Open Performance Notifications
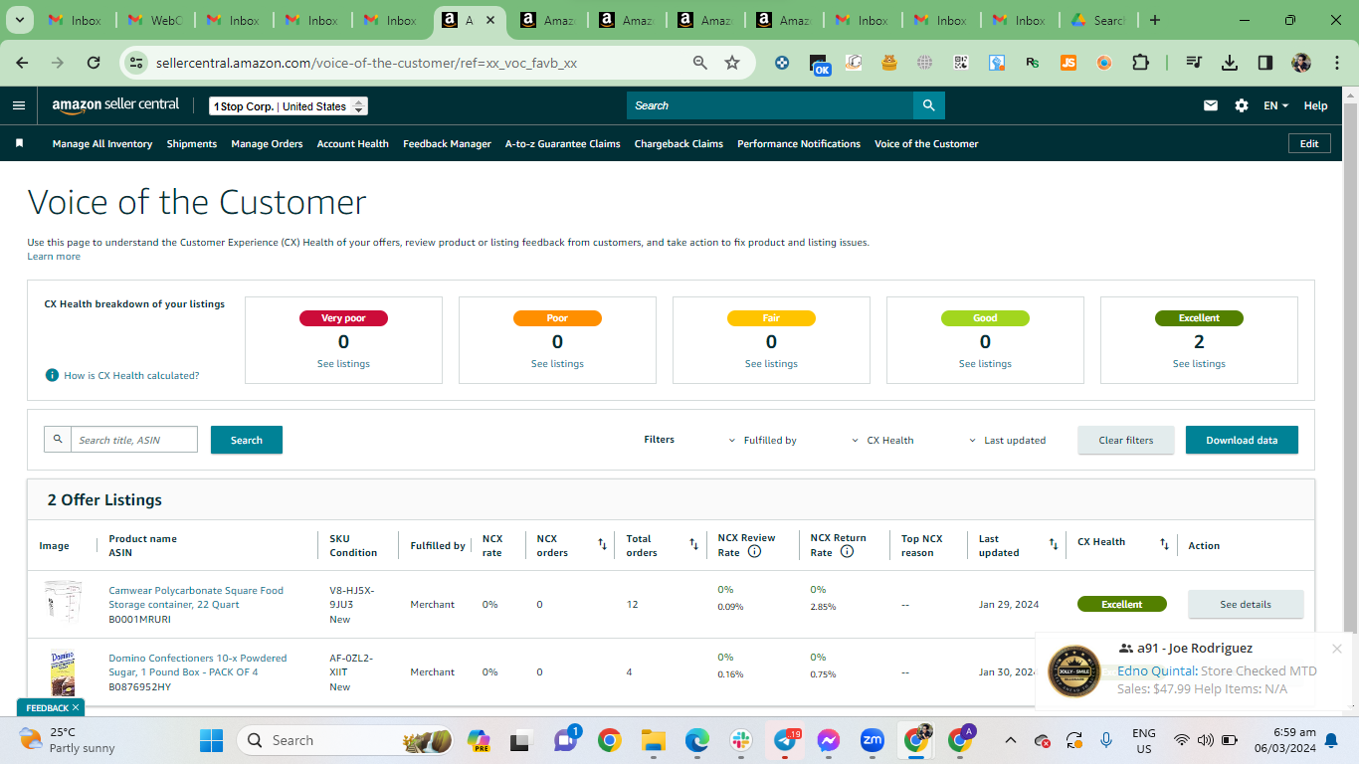This screenshot has width=1359, height=764. pos(799,143)
